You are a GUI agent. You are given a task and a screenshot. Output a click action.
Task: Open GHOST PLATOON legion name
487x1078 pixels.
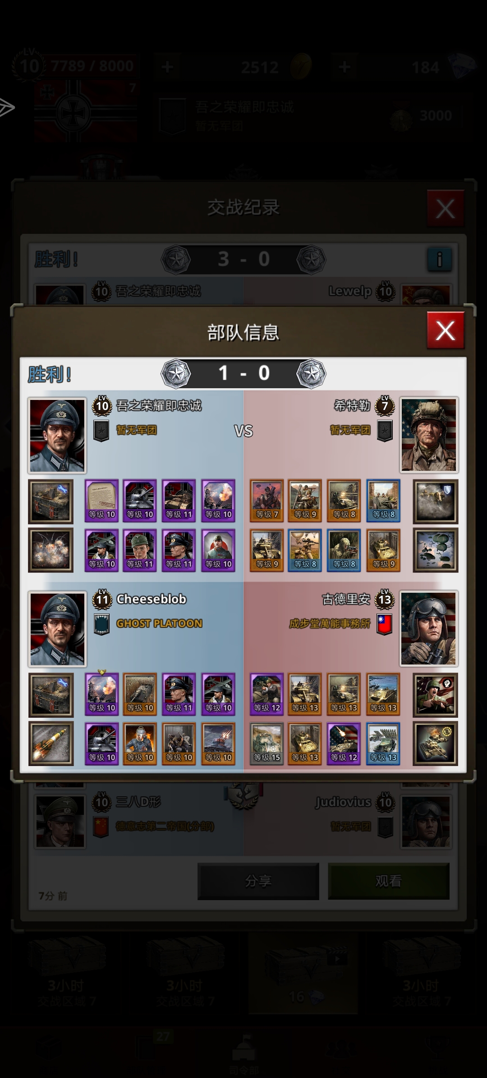[x=159, y=623]
